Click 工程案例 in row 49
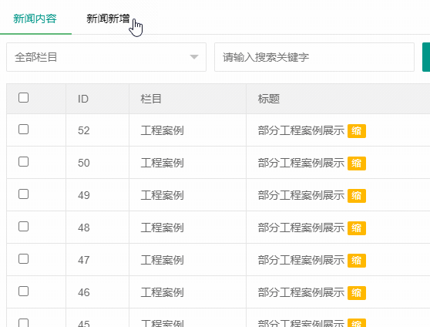The height and width of the screenshot is (327, 430). point(162,195)
